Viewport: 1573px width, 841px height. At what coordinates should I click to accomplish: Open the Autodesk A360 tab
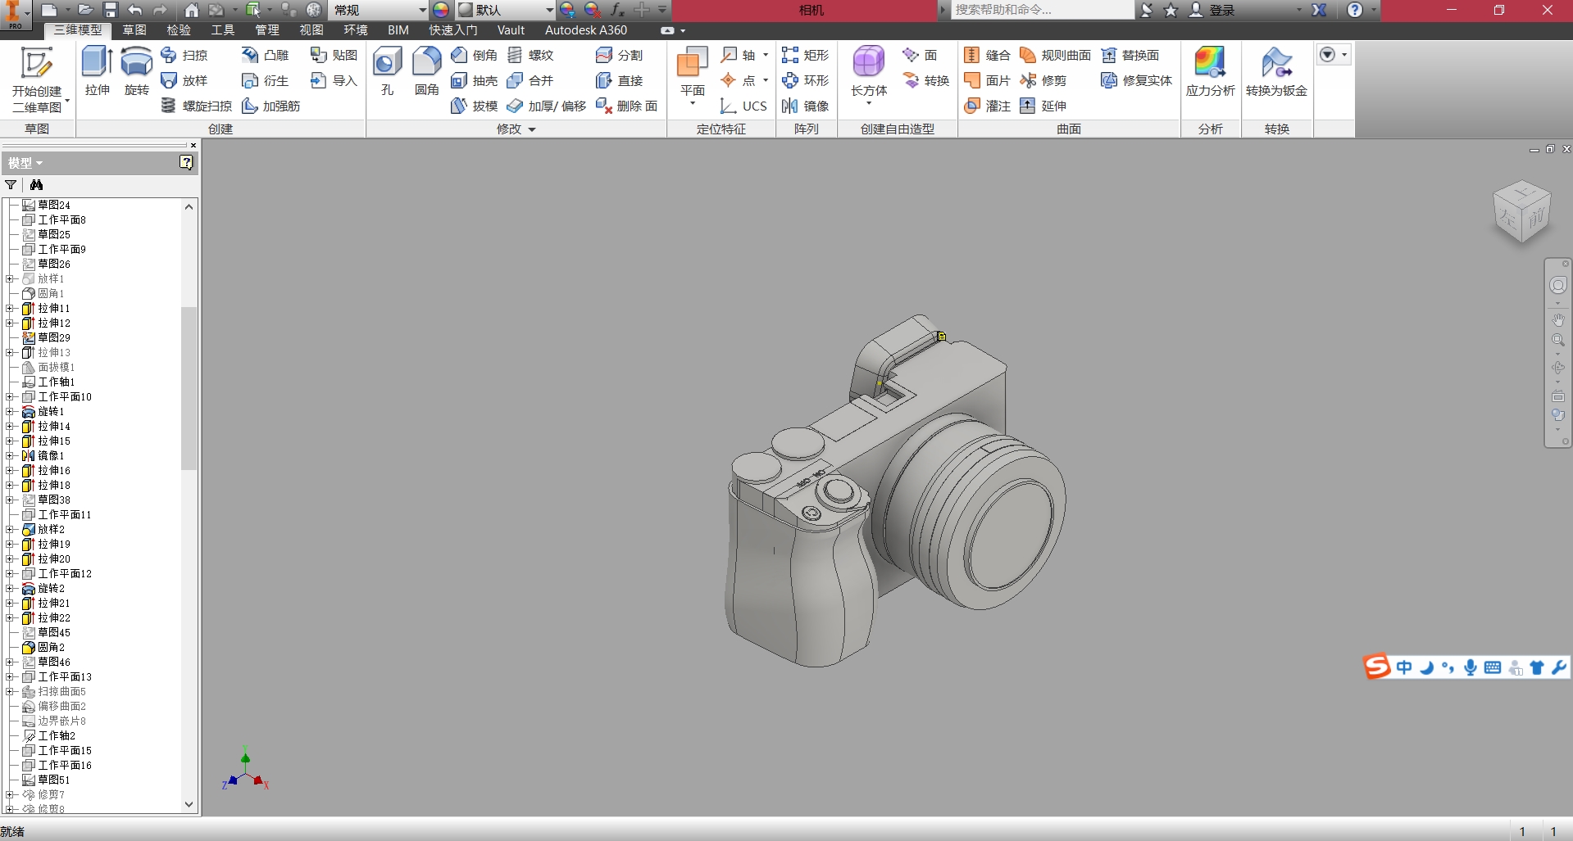[x=586, y=30]
